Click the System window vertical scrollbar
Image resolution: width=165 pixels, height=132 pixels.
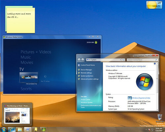tap(157, 78)
